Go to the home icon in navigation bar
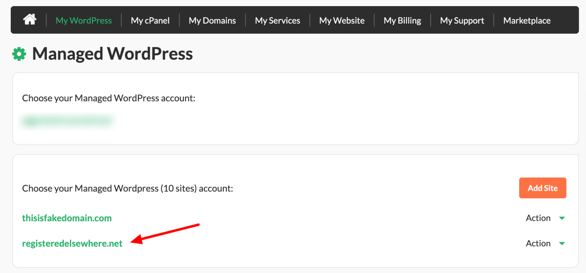 pos(29,19)
